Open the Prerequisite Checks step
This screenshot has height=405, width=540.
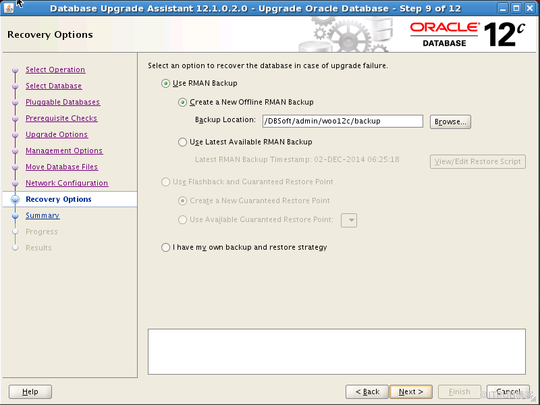[61, 118]
